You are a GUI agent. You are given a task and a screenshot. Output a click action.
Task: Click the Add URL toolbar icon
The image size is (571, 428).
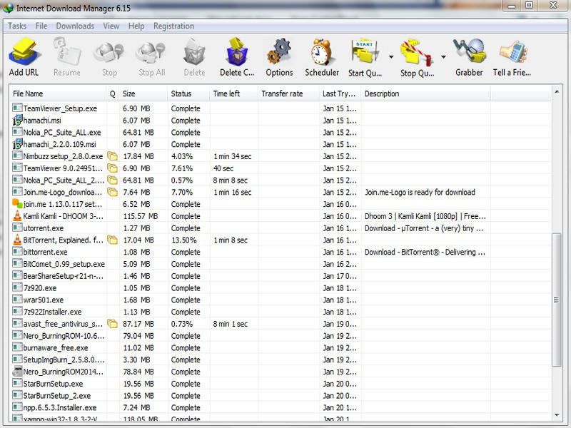point(24,53)
